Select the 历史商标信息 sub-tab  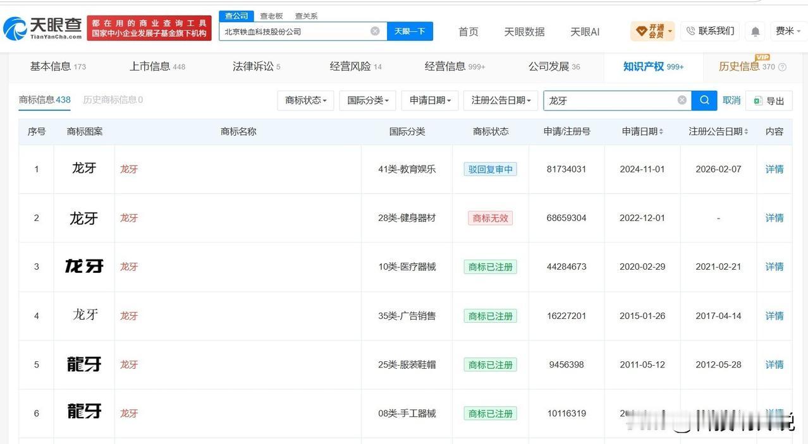click(x=113, y=100)
